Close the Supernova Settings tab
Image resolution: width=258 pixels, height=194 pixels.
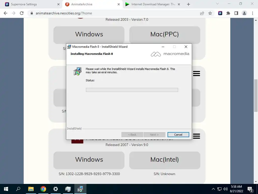(58, 5)
